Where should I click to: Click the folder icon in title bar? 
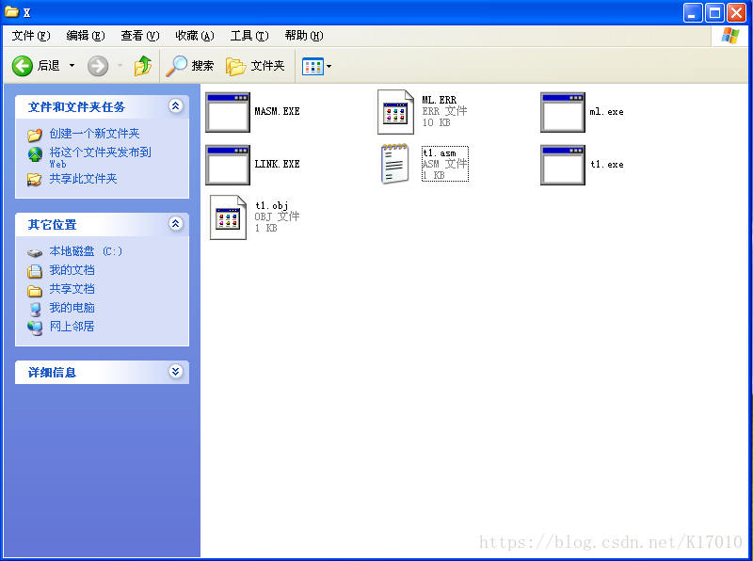[11, 12]
